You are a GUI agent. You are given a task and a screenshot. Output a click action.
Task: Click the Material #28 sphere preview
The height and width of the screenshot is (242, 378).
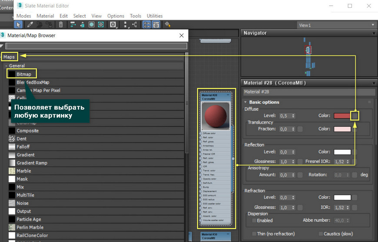coord(216,116)
